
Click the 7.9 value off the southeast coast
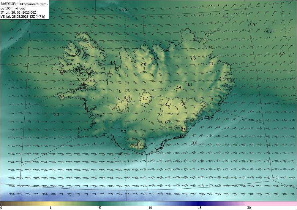195,143
